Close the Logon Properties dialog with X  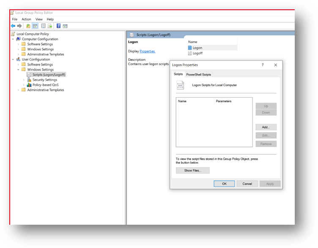coord(276,65)
